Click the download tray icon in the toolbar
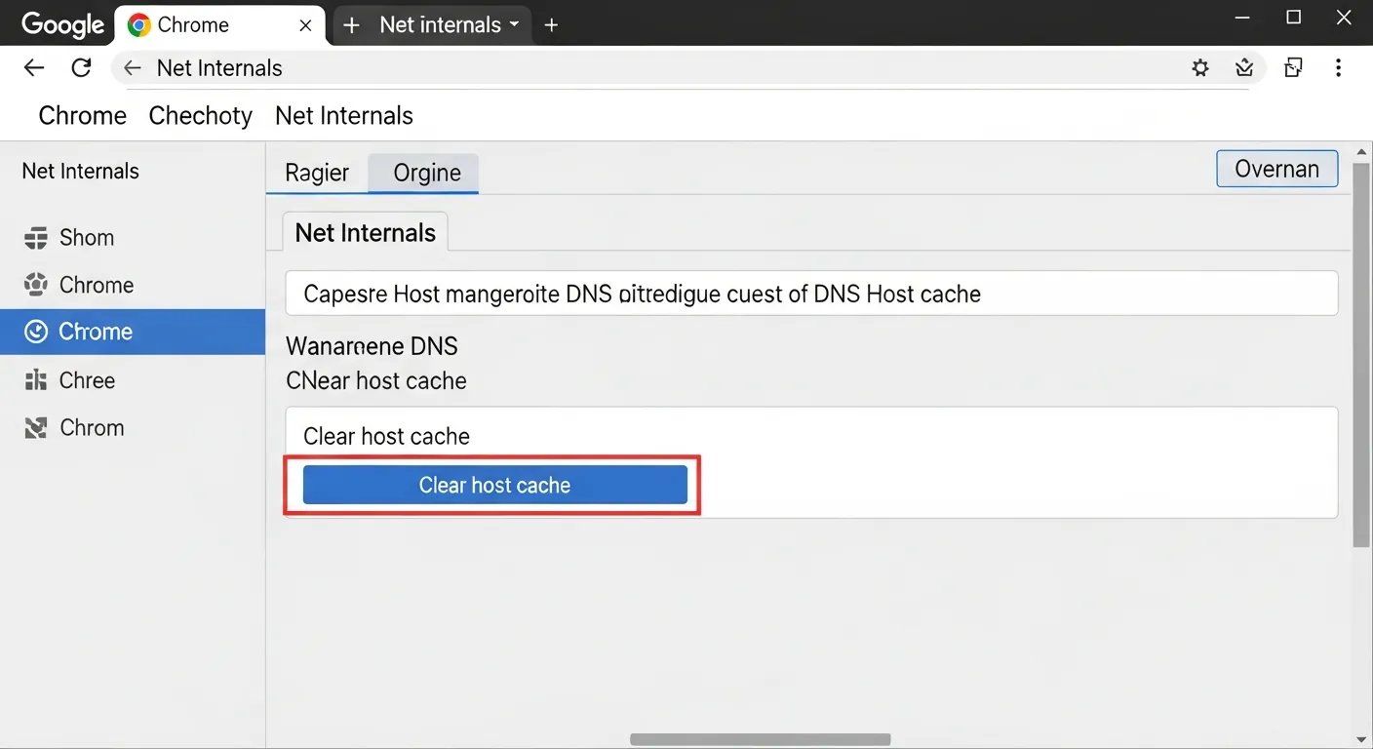1373x749 pixels. click(1244, 67)
